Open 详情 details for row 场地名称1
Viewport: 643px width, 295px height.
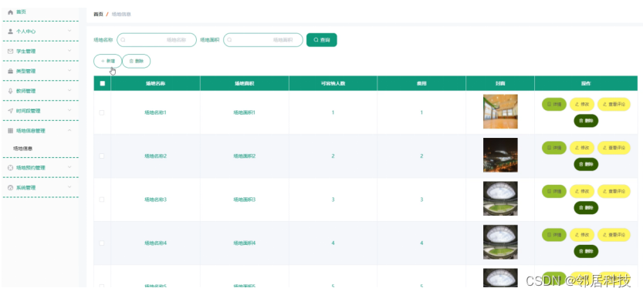tap(554, 104)
